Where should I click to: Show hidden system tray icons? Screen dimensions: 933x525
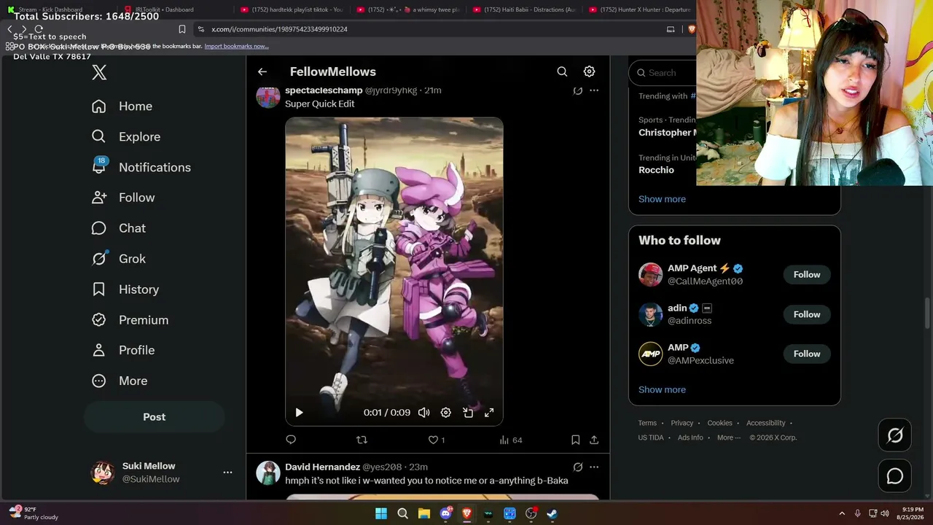(x=842, y=513)
